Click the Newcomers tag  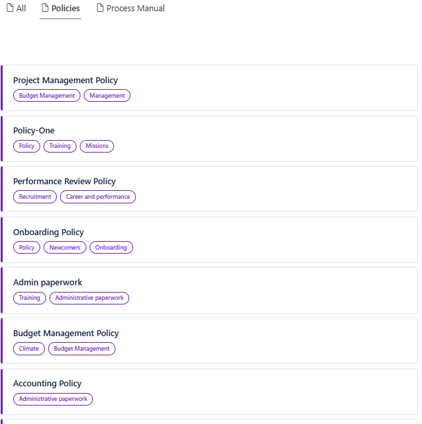click(x=65, y=248)
